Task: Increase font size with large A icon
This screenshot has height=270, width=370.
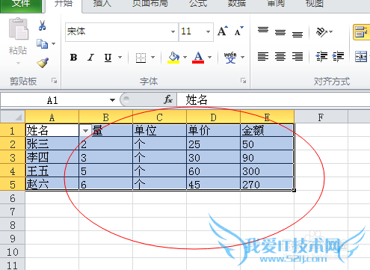Action: click(223, 31)
